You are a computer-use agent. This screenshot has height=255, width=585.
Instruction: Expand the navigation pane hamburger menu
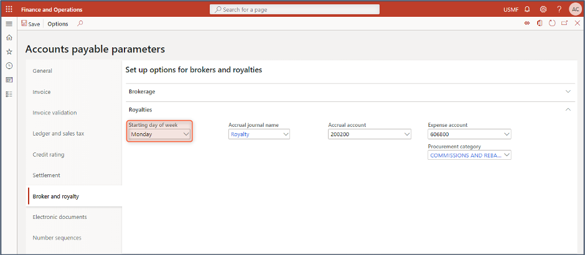pos(9,24)
